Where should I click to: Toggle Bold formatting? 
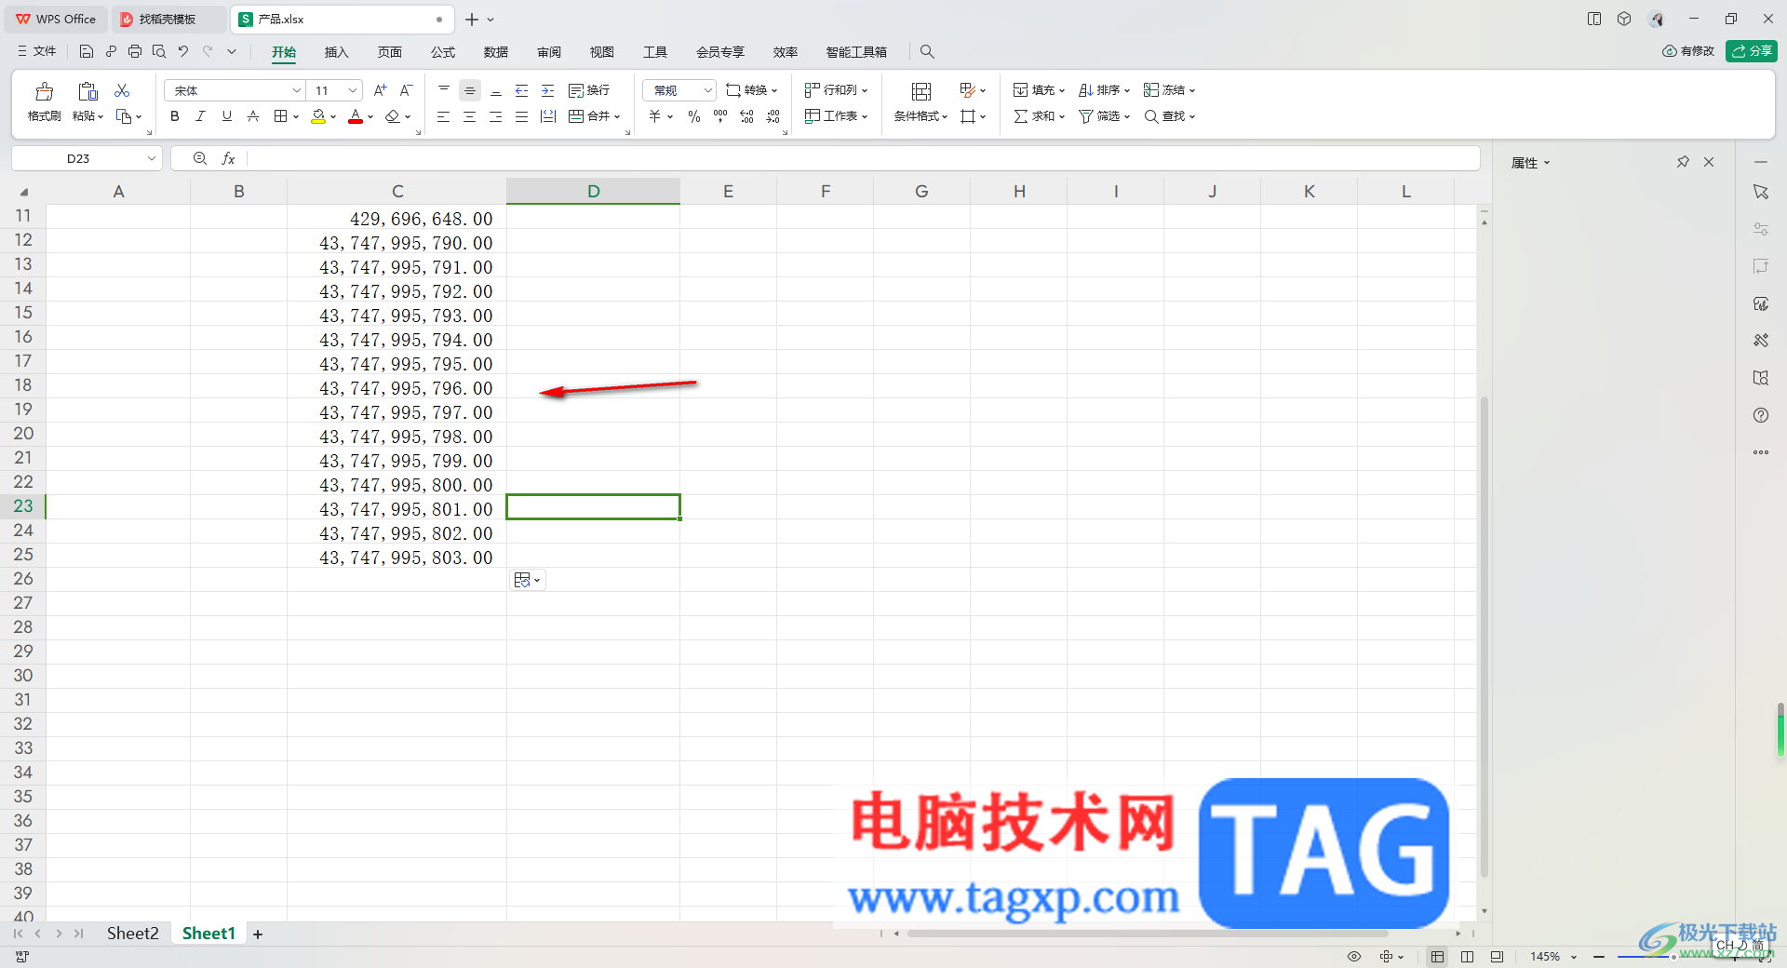pyautogui.click(x=175, y=116)
